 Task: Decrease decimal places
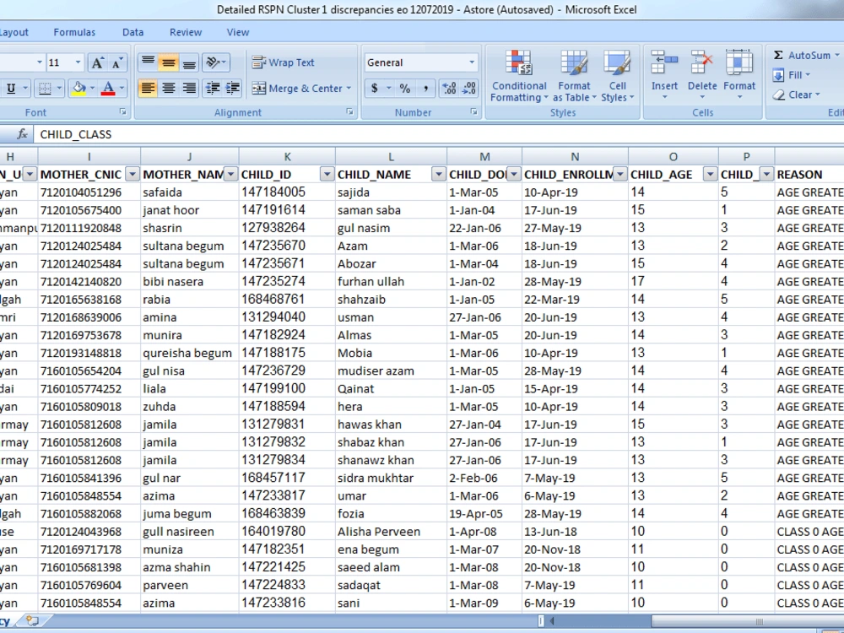pos(469,89)
